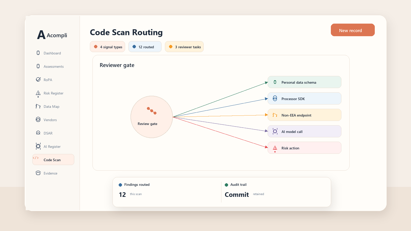
Task: Click the Vendors sidebar icon
Action: click(38, 120)
